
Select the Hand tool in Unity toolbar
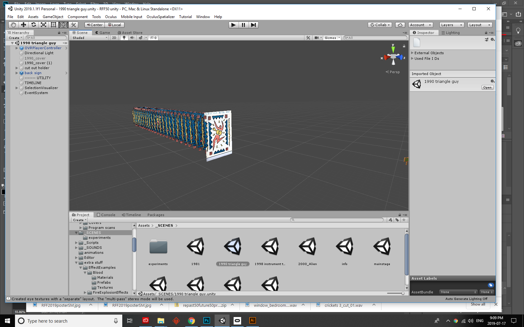tap(13, 25)
